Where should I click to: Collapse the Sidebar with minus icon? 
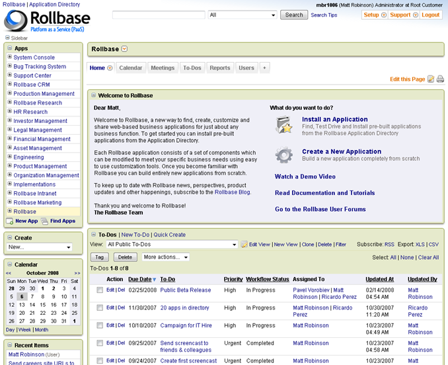pyautogui.click(x=7, y=38)
